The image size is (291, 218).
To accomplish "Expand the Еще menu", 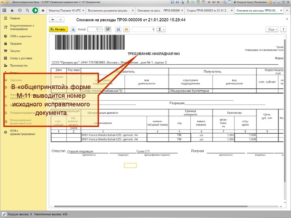I will (273, 29).
